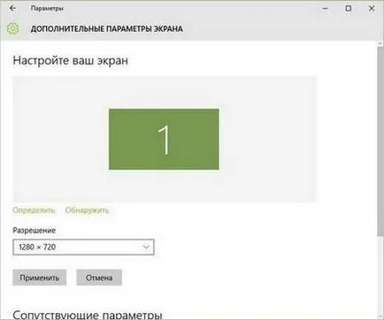Minimize the Параметры window
The image size is (384, 320).
[325, 9]
